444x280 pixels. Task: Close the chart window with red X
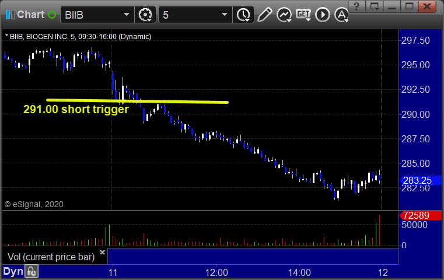[427, 6]
